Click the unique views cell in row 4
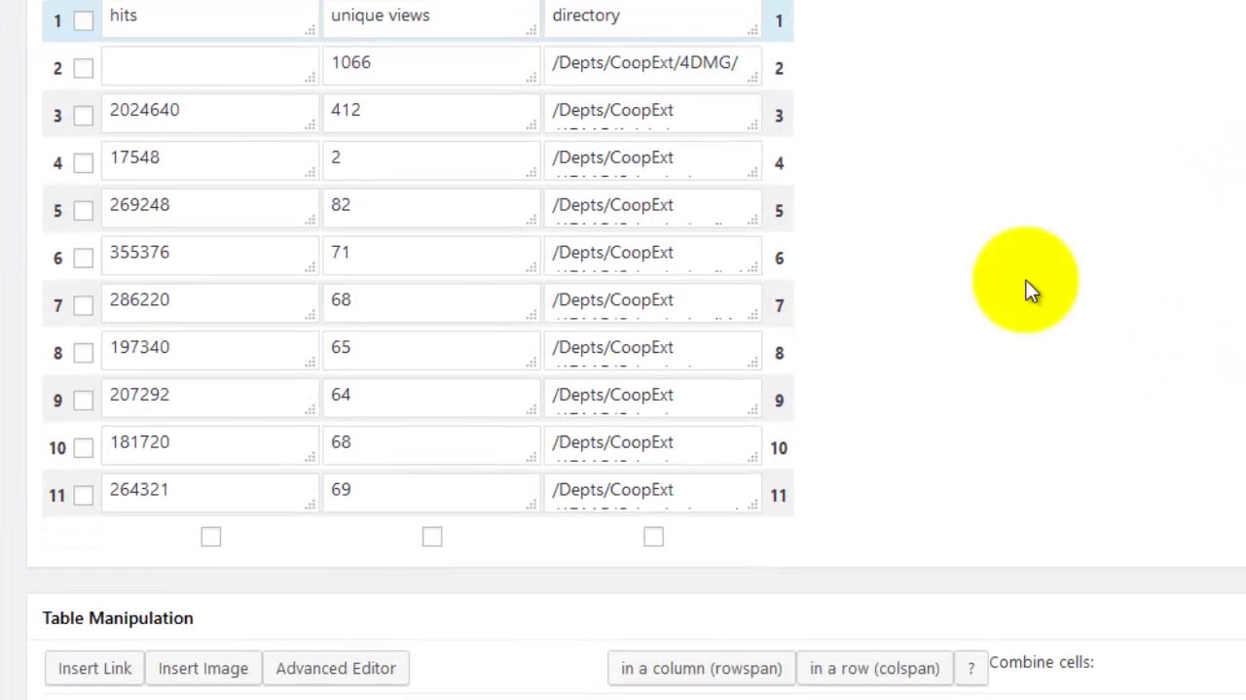Image resolution: width=1246 pixels, height=700 pixels. click(430, 161)
